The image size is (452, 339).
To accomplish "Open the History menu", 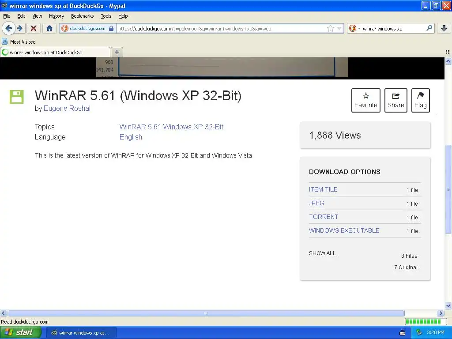I will tap(56, 16).
